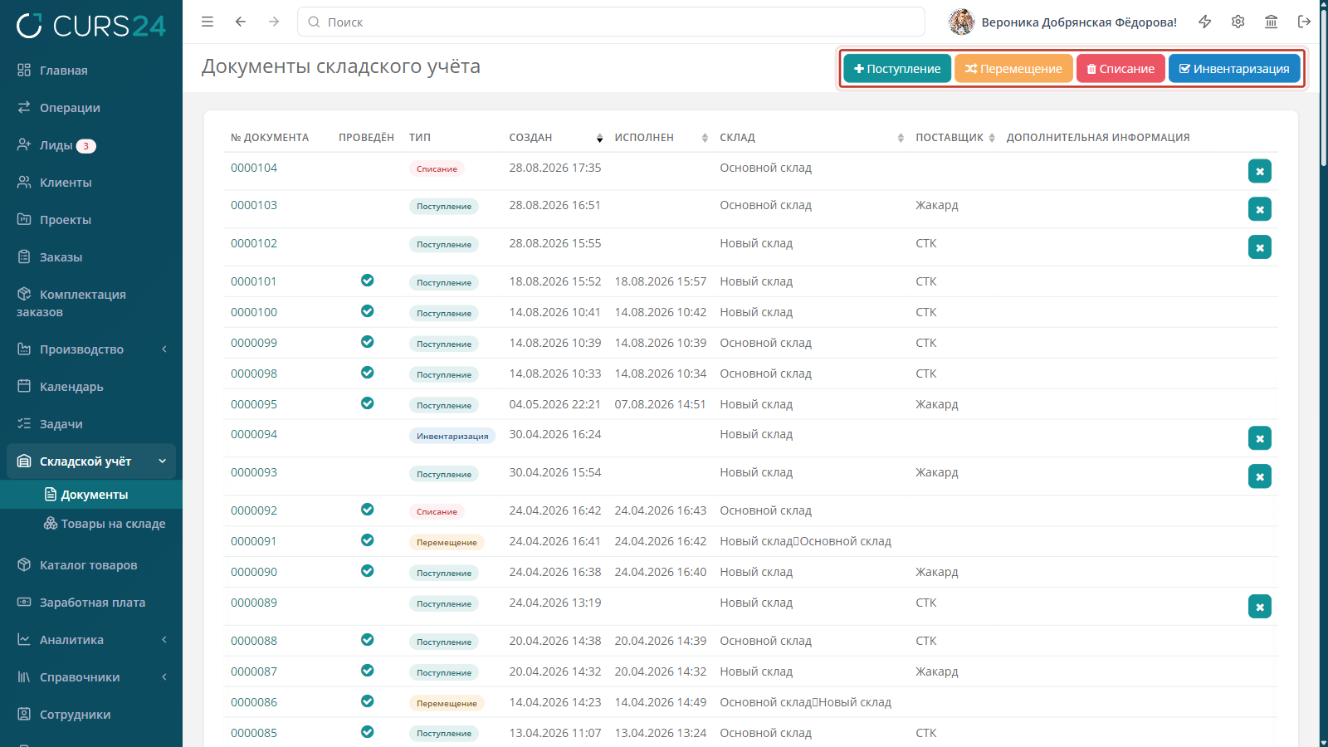Expand the Производство sidebar section
Image resolution: width=1328 pixels, height=747 pixels.
tap(91, 349)
